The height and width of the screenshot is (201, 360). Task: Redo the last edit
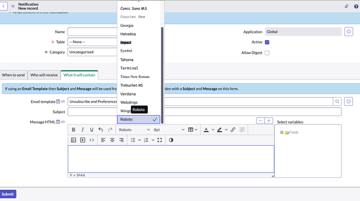[110, 130]
